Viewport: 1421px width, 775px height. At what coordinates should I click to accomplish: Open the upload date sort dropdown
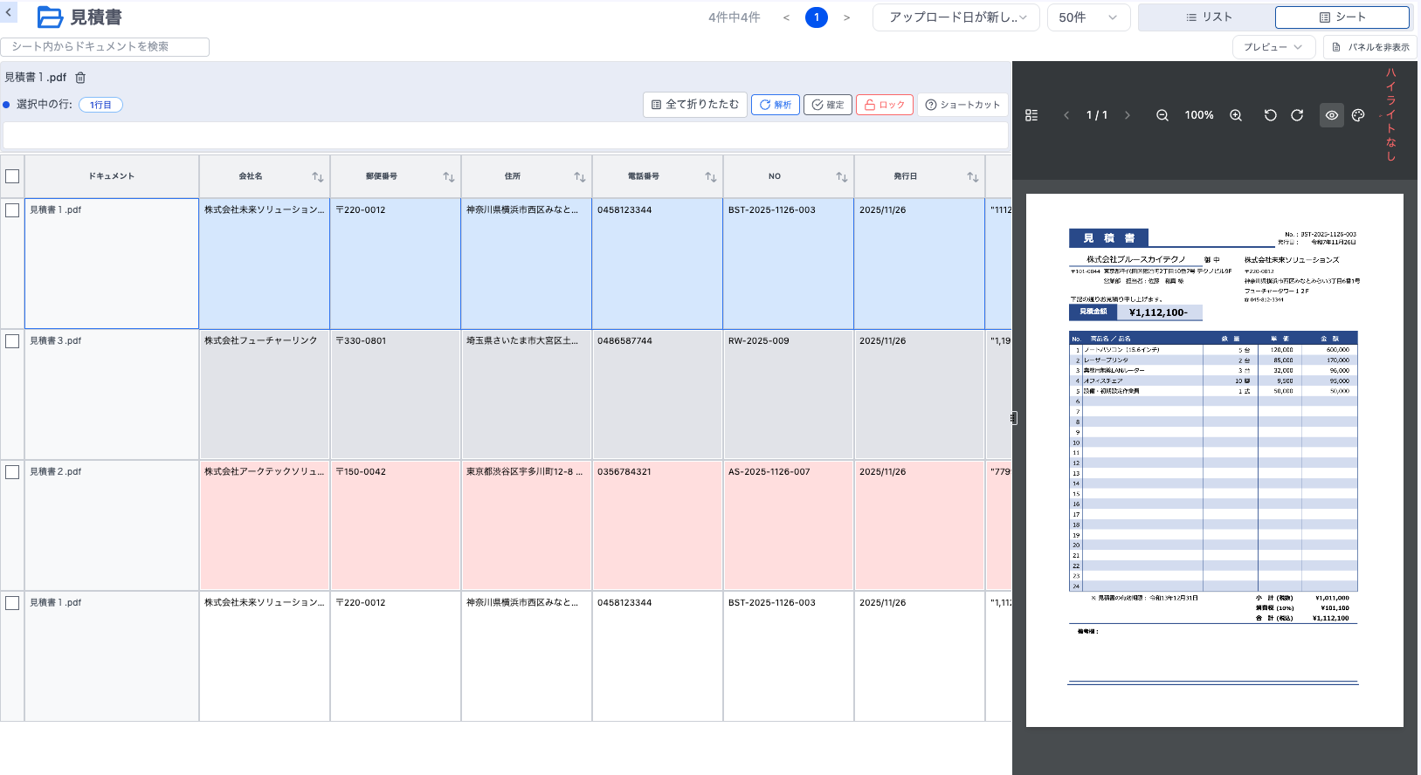point(956,17)
